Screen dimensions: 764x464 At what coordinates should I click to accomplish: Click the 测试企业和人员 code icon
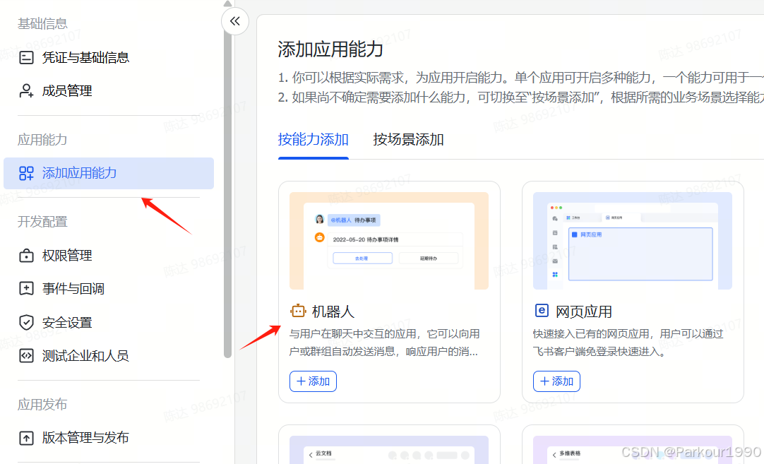pos(26,356)
